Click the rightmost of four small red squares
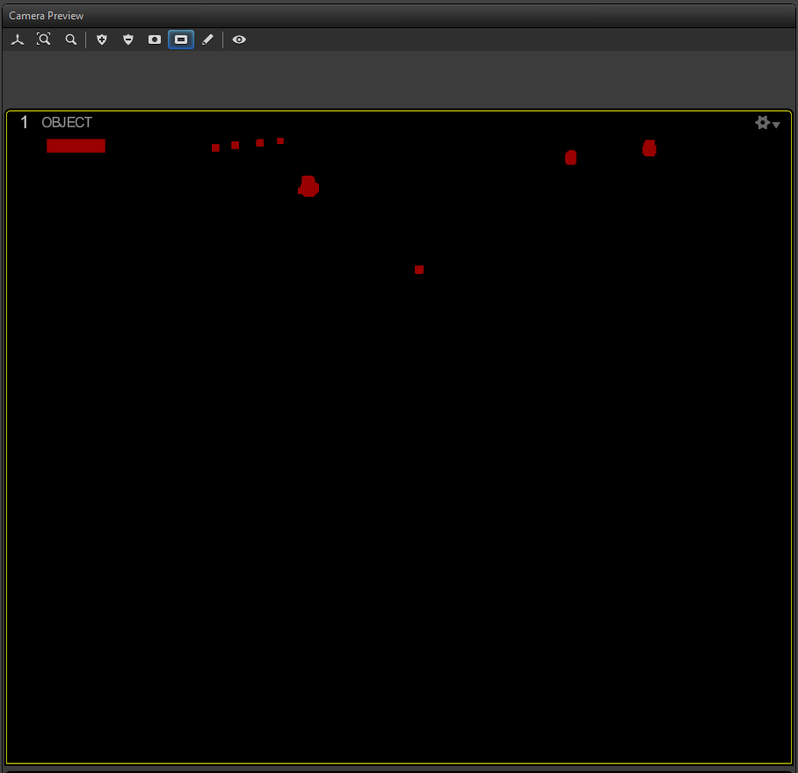This screenshot has width=798, height=773. tap(280, 141)
